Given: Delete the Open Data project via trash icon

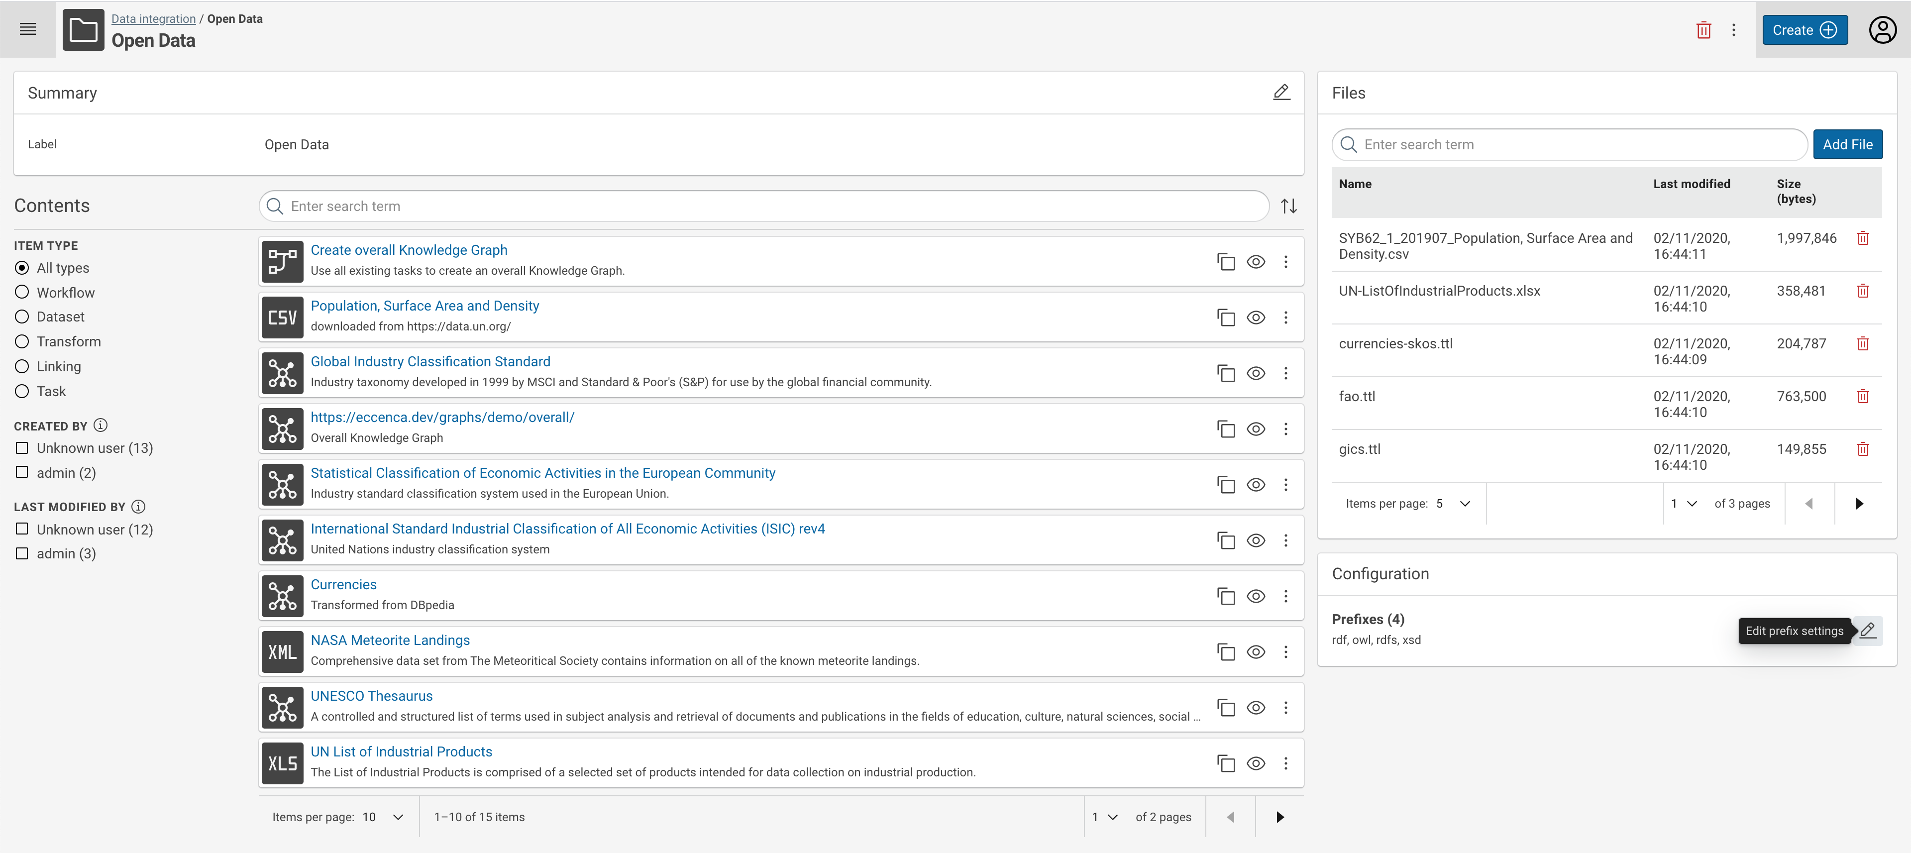Looking at the screenshot, I should 1703,30.
